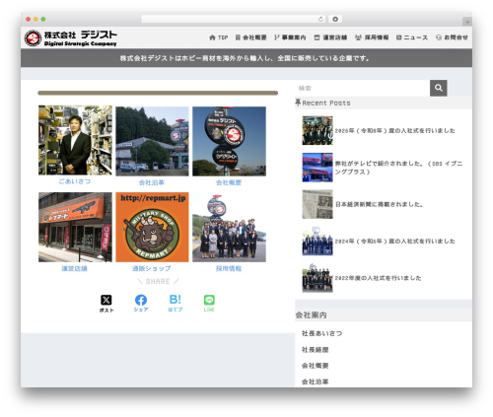Open the 運営店舗 storefront photo thumbnail
The height and width of the screenshot is (417, 493).
75,227
